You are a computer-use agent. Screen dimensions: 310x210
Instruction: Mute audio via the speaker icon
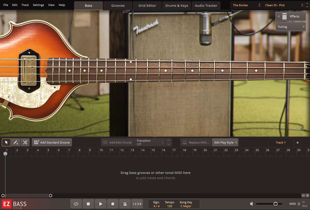coord(251,204)
